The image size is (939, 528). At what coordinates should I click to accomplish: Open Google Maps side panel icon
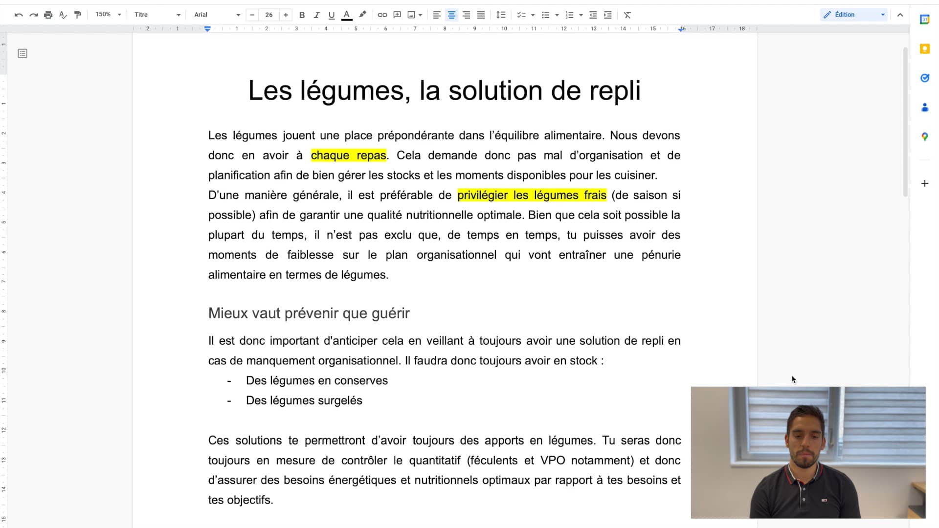924,137
